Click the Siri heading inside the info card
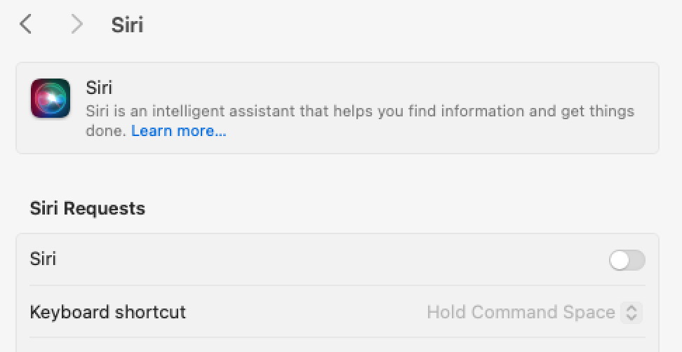Viewport: 682px width, 352px height. point(99,88)
